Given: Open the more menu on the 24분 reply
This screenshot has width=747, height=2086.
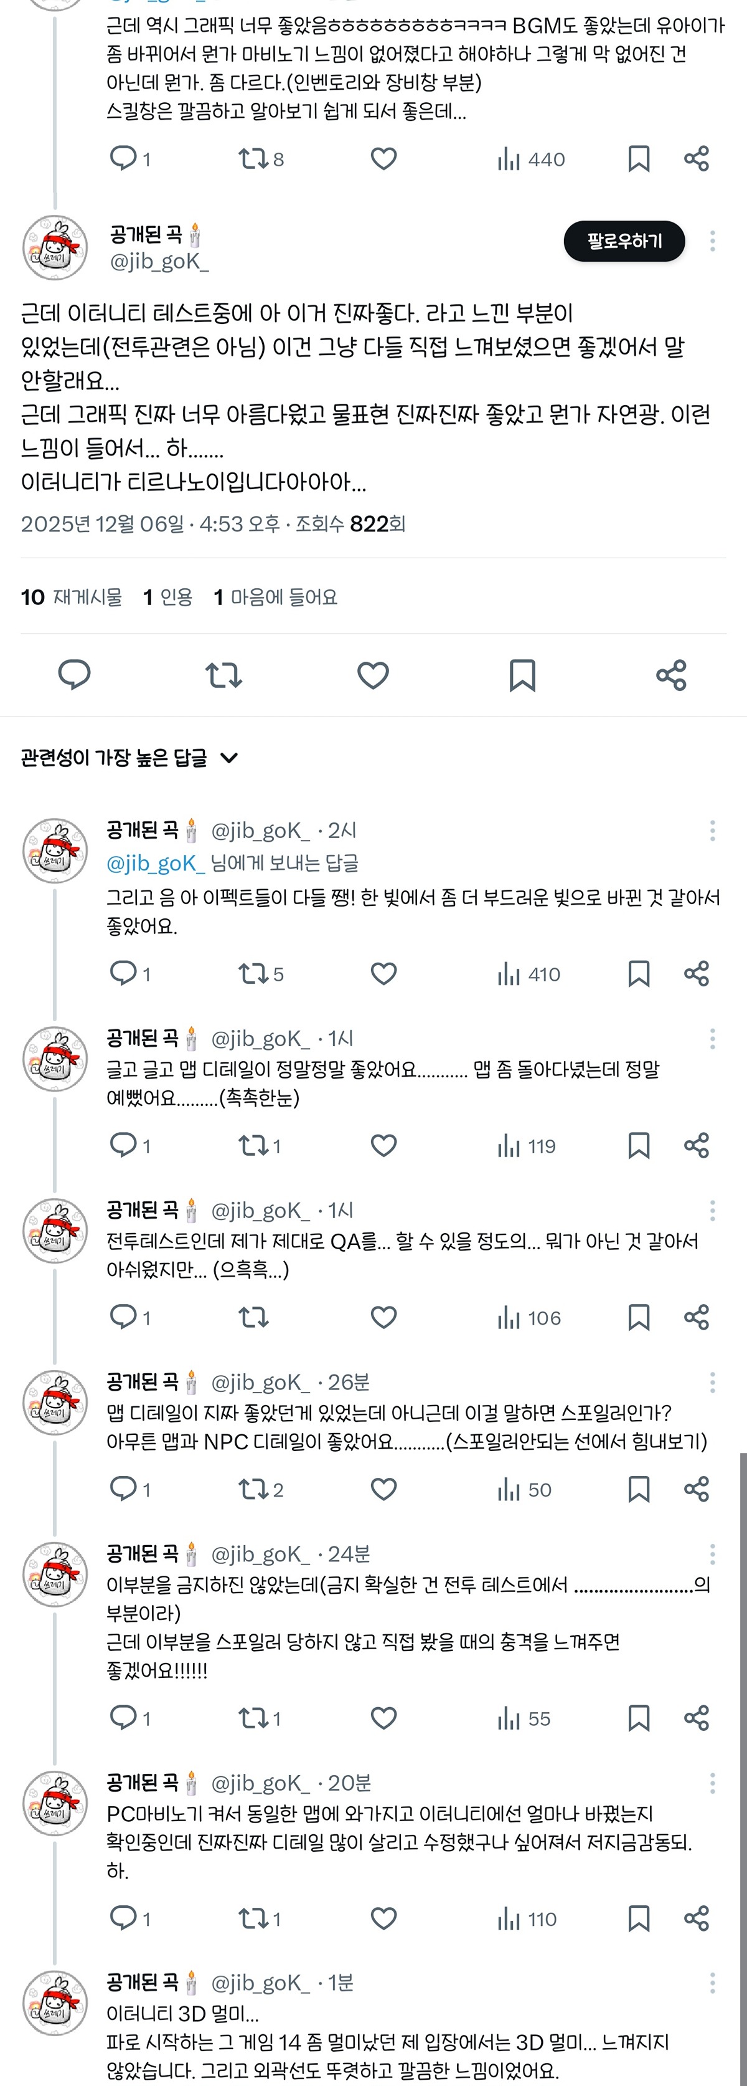Looking at the screenshot, I should (712, 1554).
